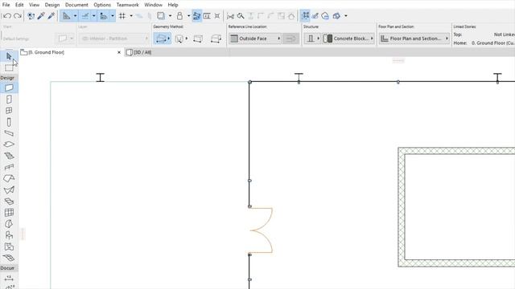Select the Object tool
The width and height of the screenshot is (515, 289).
pyautogui.click(x=9, y=235)
